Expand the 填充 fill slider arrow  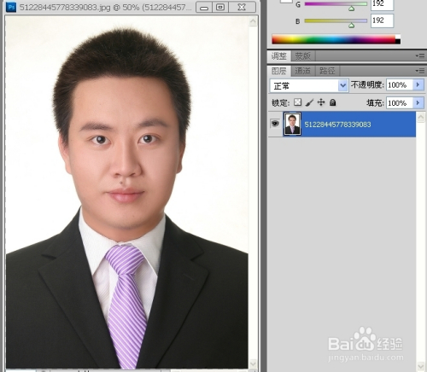tap(418, 102)
